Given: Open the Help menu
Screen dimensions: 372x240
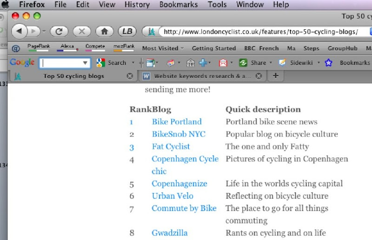Looking at the screenshot, I should (x=281, y=5).
